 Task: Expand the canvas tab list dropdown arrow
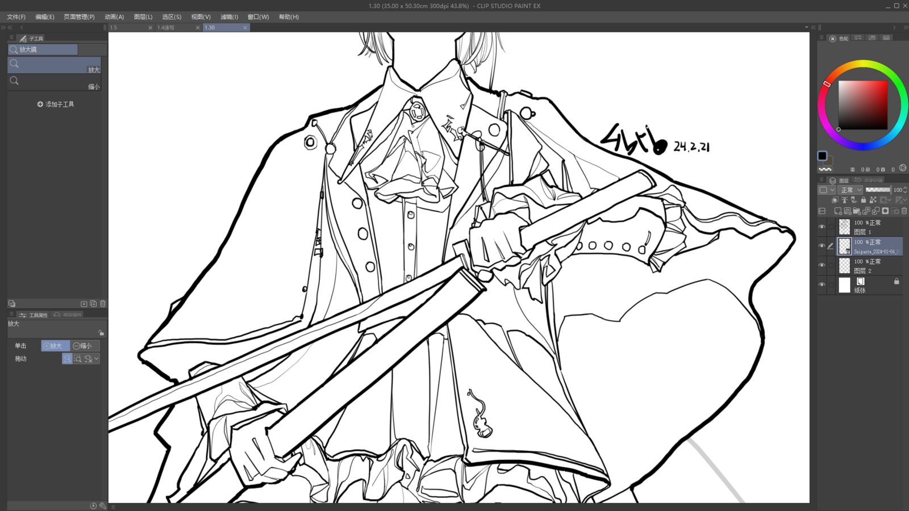tap(807, 27)
